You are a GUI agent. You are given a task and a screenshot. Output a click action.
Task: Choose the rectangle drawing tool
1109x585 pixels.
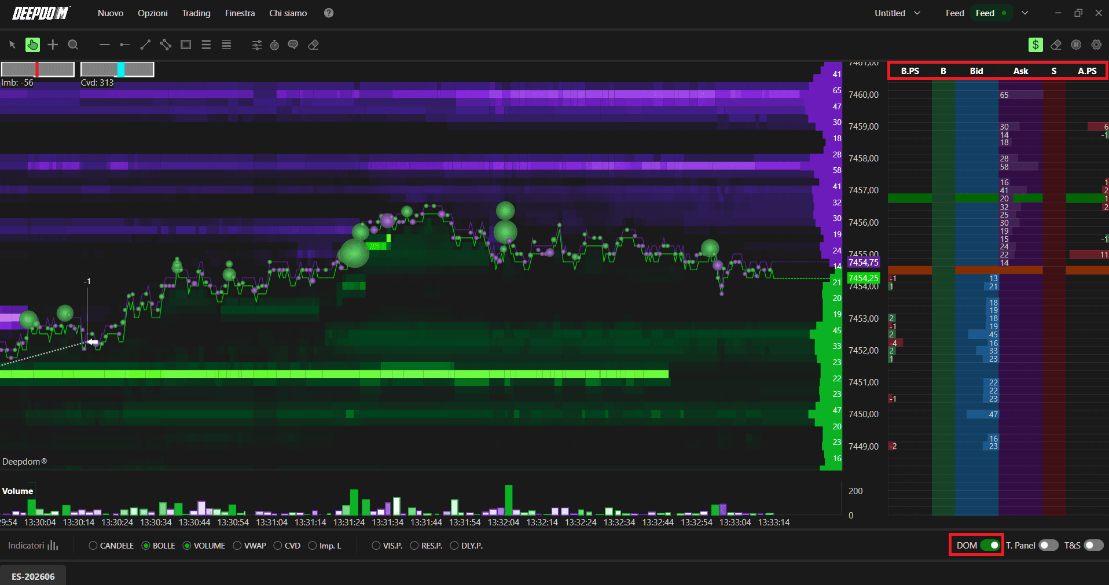click(x=186, y=45)
